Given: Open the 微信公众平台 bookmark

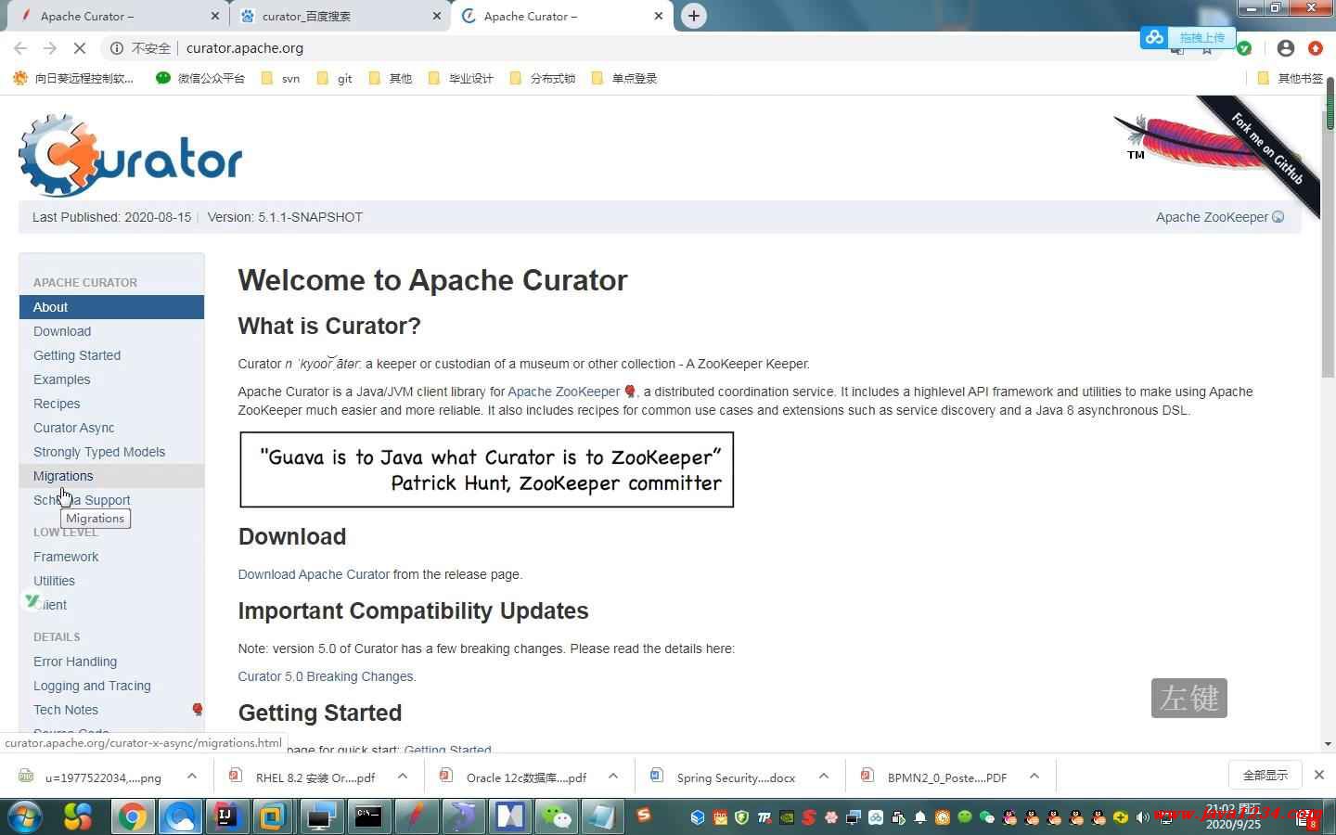Looking at the screenshot, I should point(200,78).
